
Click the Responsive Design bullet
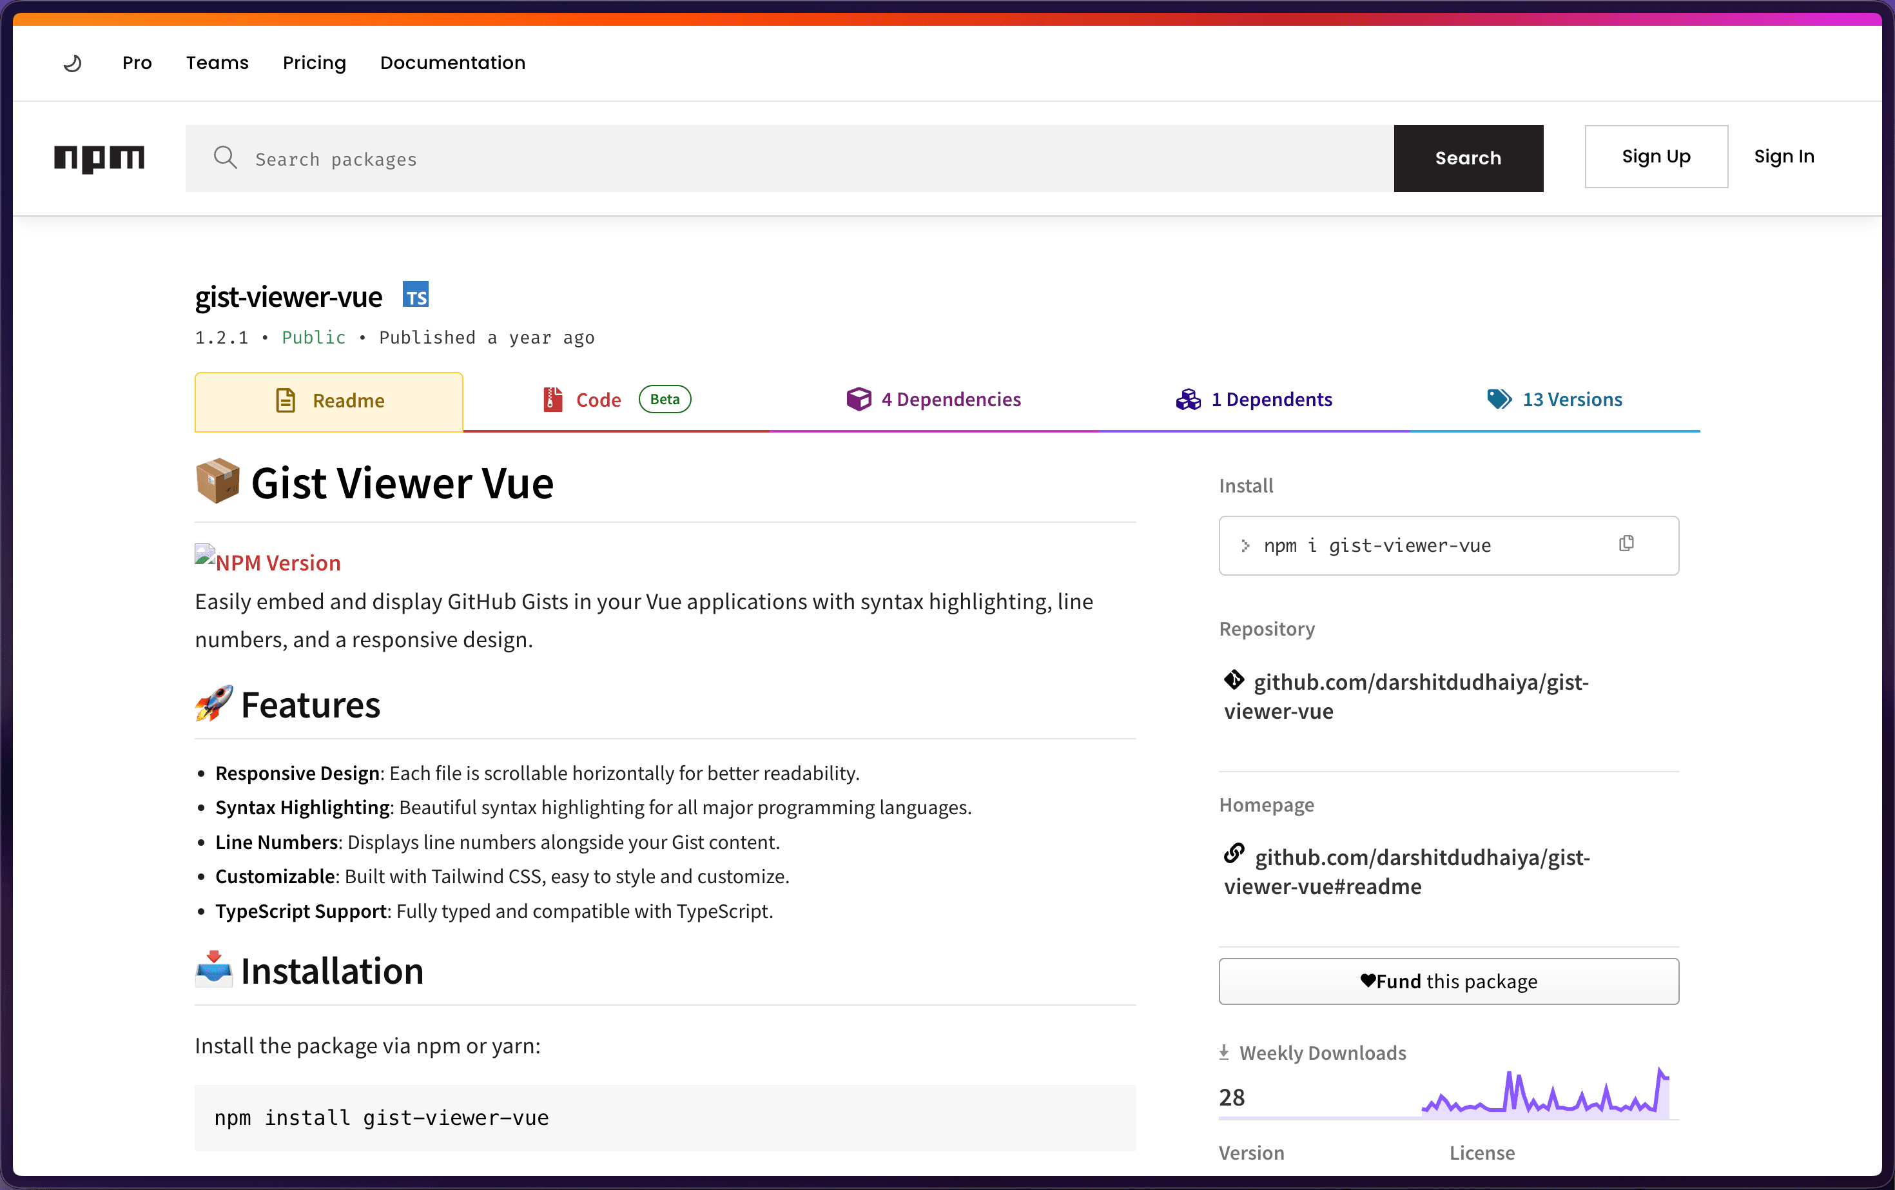point(538,773)
